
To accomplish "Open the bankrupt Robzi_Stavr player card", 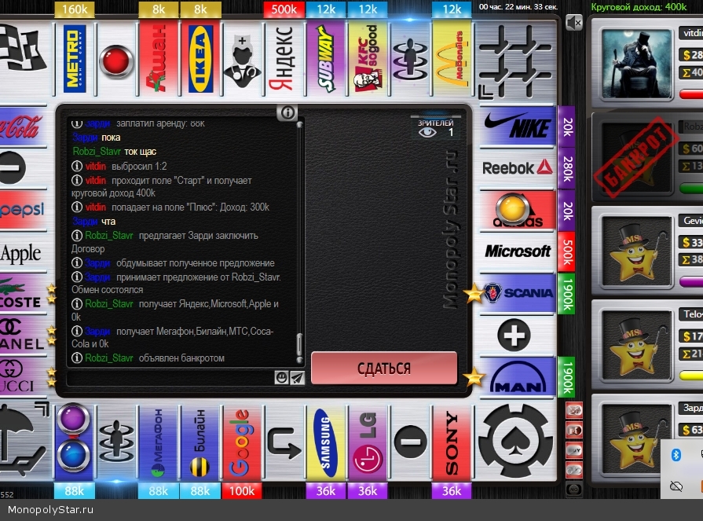I will [x=648, y=157].
